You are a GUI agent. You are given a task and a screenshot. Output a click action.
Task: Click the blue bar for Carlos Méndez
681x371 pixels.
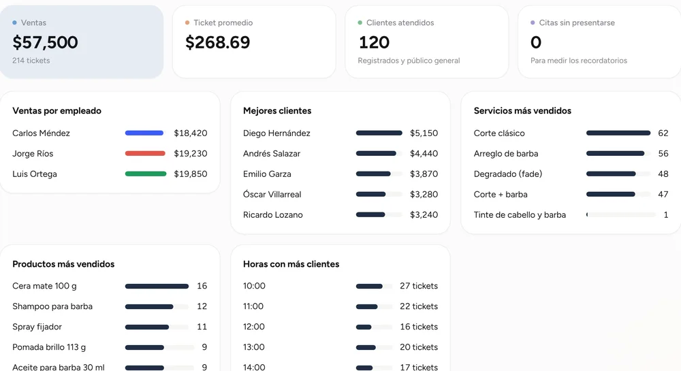pos(144,133)
